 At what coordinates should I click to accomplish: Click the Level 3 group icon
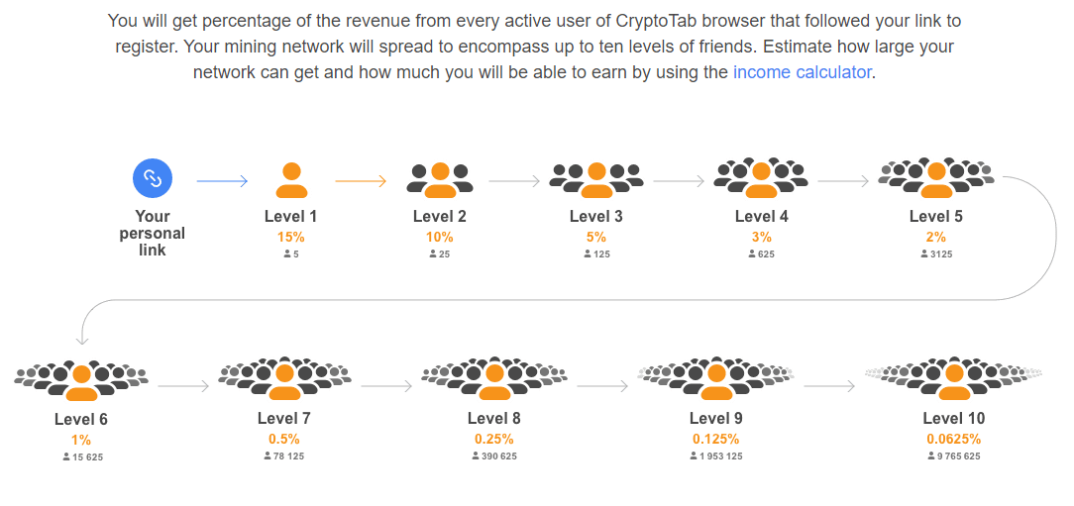(x=596, y=179)
